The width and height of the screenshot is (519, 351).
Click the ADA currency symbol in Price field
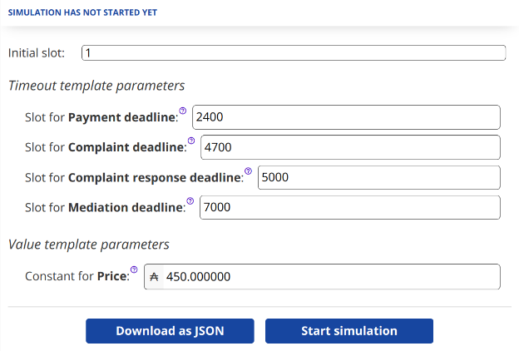(153, 277)
